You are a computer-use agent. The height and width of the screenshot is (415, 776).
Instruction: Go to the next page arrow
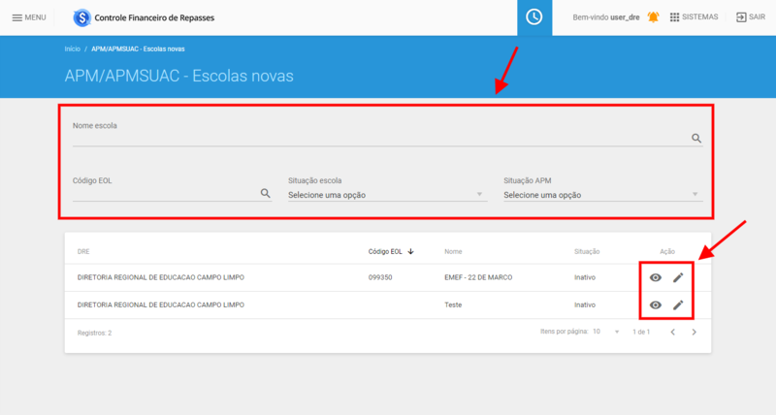pyautogui.click(x=694, y=332)
